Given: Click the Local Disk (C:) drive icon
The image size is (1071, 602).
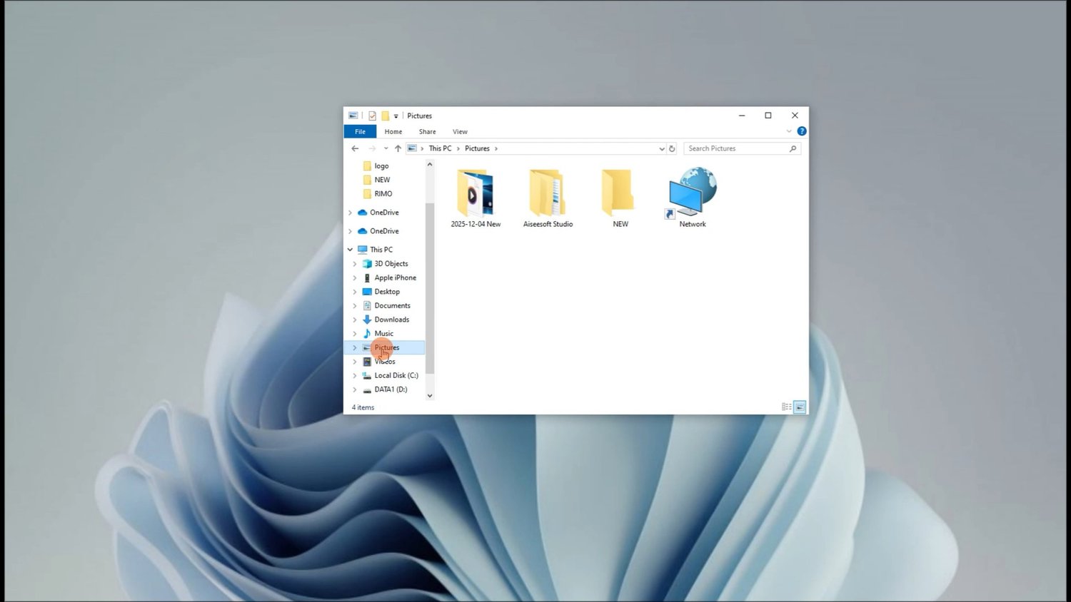Looking at the screenshot, I should 367,375.
